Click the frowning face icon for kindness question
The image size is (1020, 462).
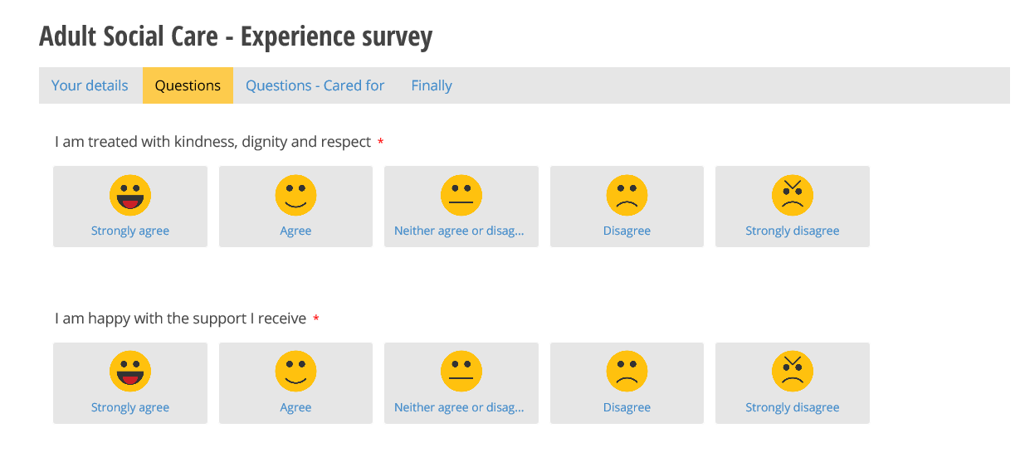(627, 196)
